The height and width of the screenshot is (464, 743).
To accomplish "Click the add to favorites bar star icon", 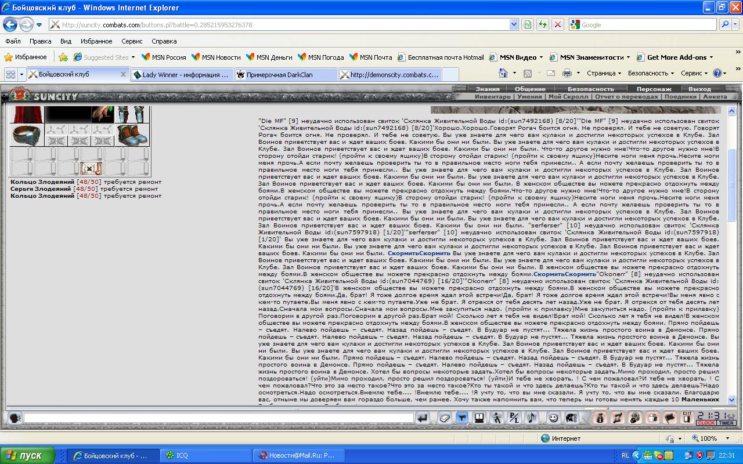I will [63, 57].
